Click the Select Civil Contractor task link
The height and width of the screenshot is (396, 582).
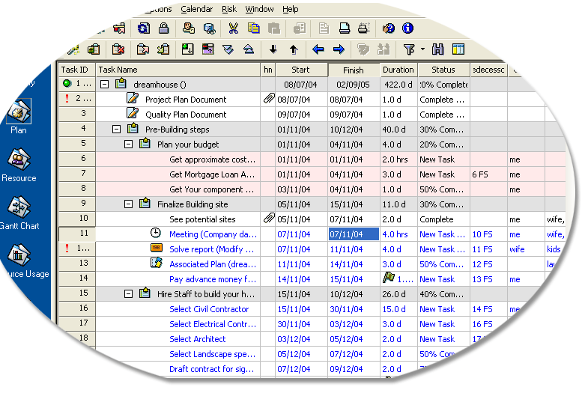[209, 309]
